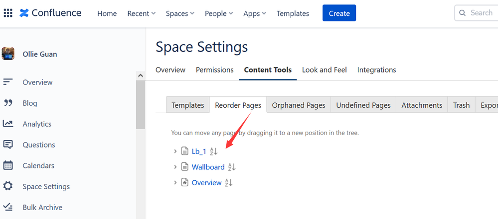
Task: Open Calendars in the sidebar
Action: pyautogui.click(x=38, y=166)
